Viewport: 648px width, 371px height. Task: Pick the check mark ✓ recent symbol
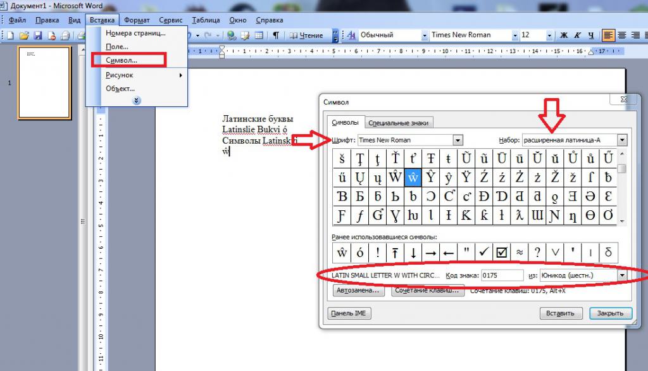(483, 253)
